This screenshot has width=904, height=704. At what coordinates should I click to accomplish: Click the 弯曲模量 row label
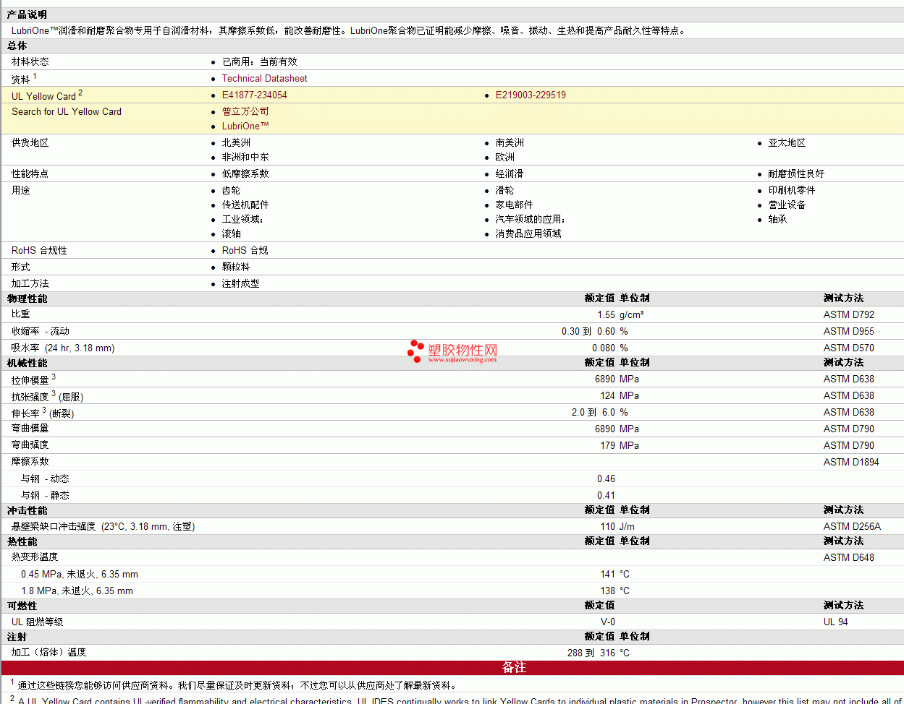coord(30,429)
